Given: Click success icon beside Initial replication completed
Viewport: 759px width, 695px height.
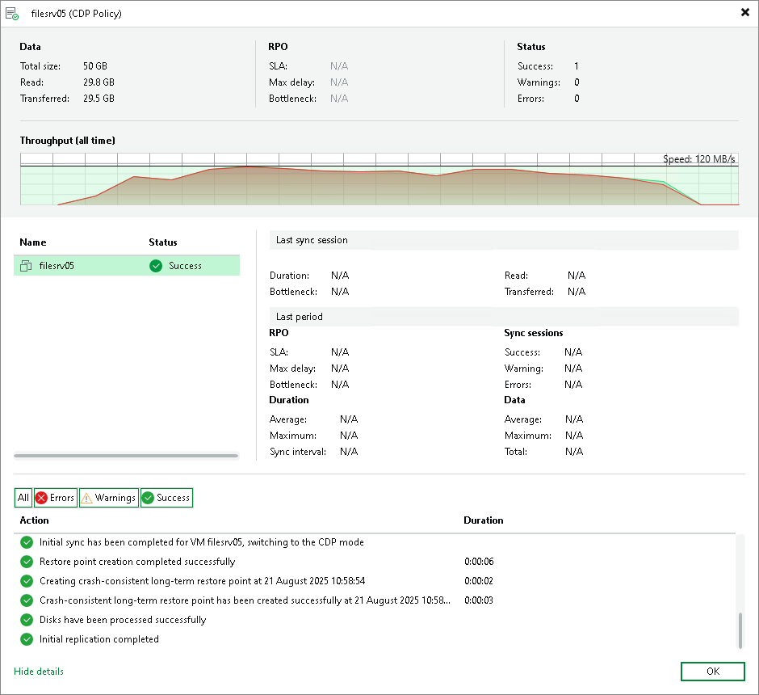Looking at the screenshot, I should 27,638.
